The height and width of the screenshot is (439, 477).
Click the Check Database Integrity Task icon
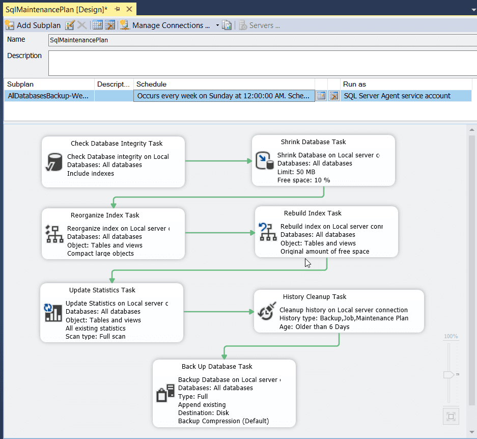click(53, 161)
